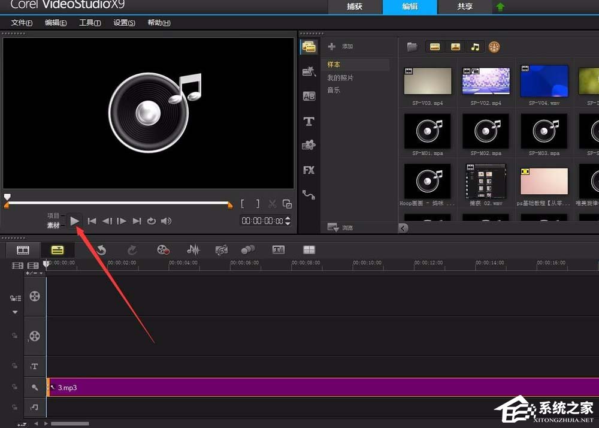
Task: Select the 3.mp3 clip on timeline
Action: point(323,387)
